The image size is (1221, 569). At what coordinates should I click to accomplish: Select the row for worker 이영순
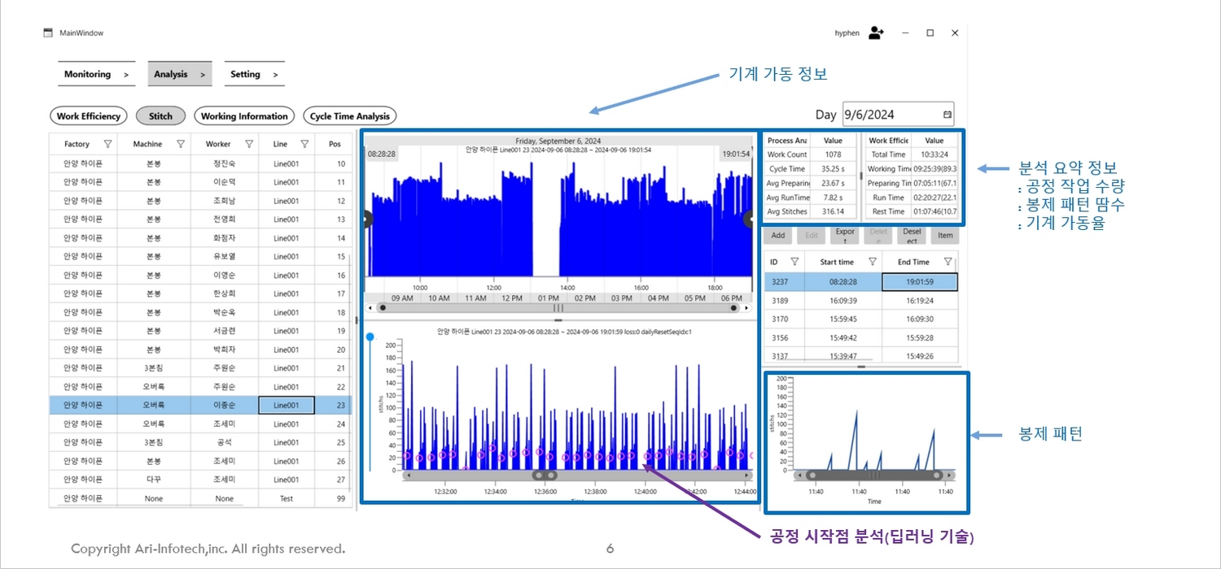click(200, 275)
